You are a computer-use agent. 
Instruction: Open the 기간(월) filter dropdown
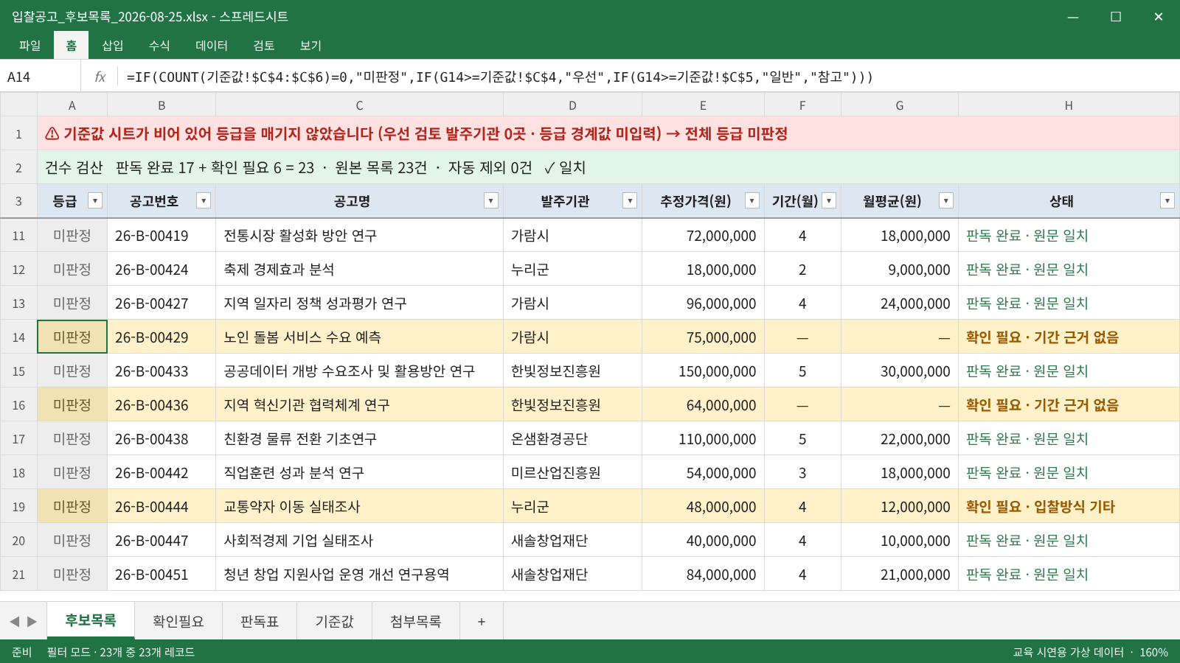tap(829, 200)
